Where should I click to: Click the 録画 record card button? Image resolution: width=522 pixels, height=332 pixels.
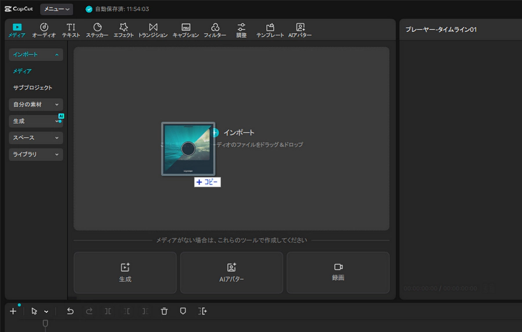click(x=338, y=272)
